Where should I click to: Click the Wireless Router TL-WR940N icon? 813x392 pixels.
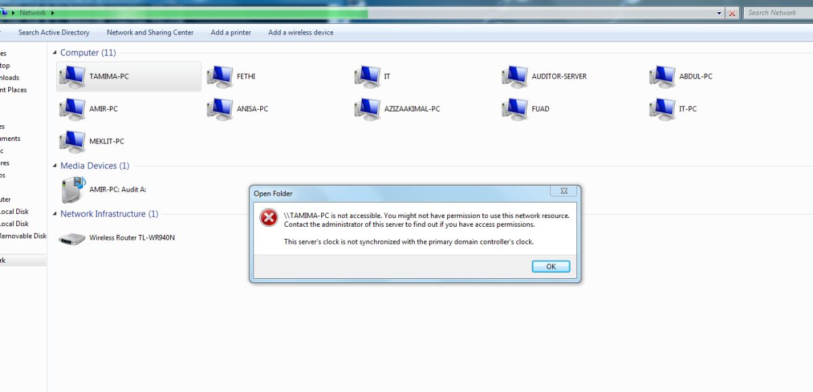pyautogui.click(x=72, y=238)
